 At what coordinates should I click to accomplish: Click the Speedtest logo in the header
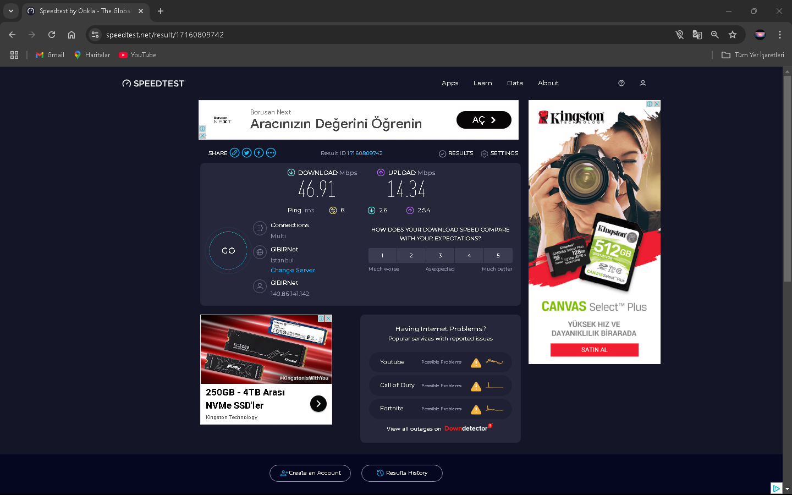pyautogui.click(x=153, y=84)
